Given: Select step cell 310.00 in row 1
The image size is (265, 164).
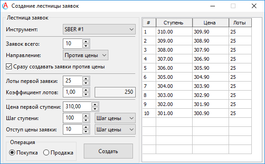Looking at the screenshot, I should (174, 32).
